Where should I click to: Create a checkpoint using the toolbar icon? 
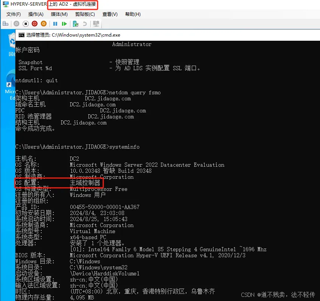tap(76, 24)
